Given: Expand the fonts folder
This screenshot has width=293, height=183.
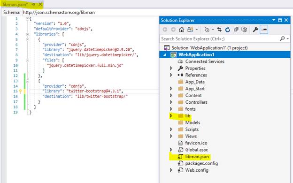Looking at the screenshot, I should point(171,109).
